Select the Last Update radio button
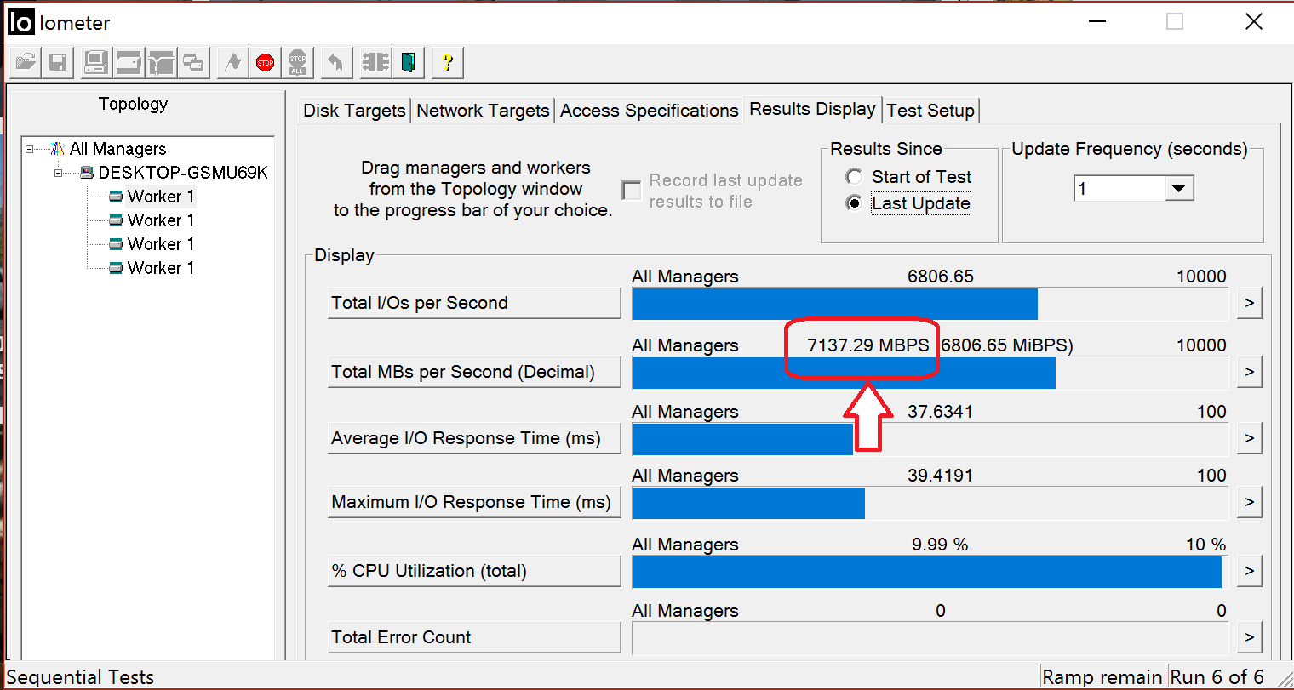 click(x=854, y=203)
